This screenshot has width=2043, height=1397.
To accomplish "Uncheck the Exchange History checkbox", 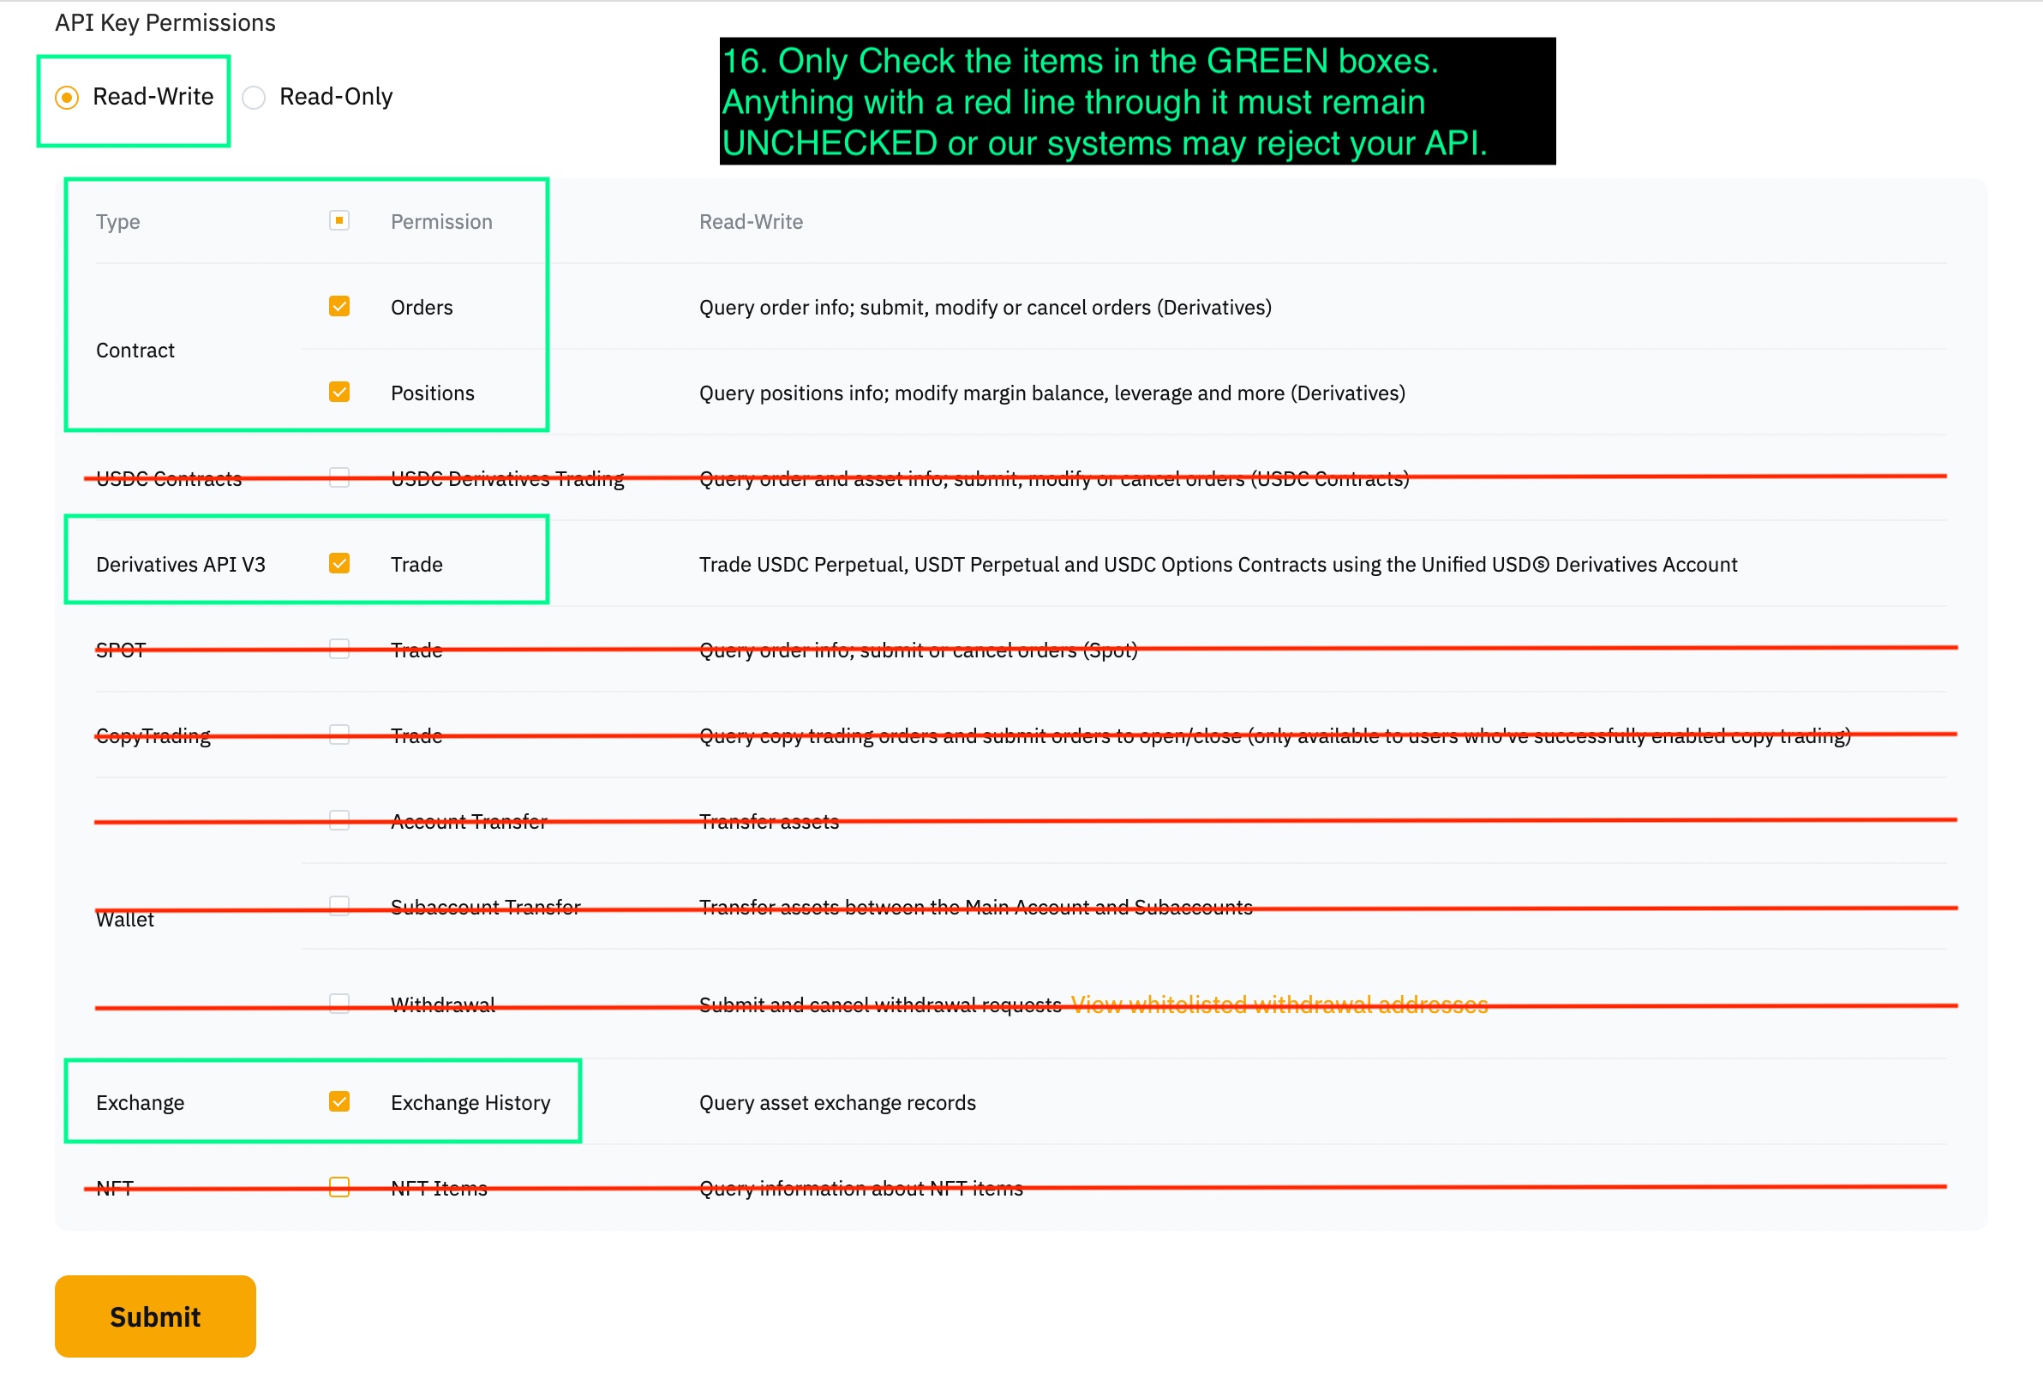I will (x=339, y=1101).
